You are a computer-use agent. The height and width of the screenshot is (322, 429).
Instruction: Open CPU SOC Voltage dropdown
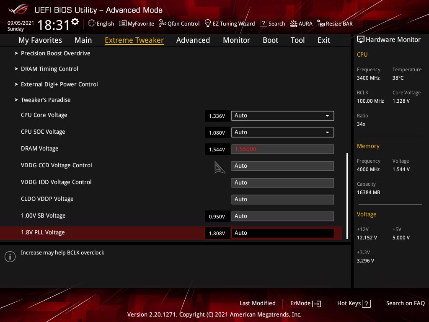pyautogui.click(x=282, y=132)
